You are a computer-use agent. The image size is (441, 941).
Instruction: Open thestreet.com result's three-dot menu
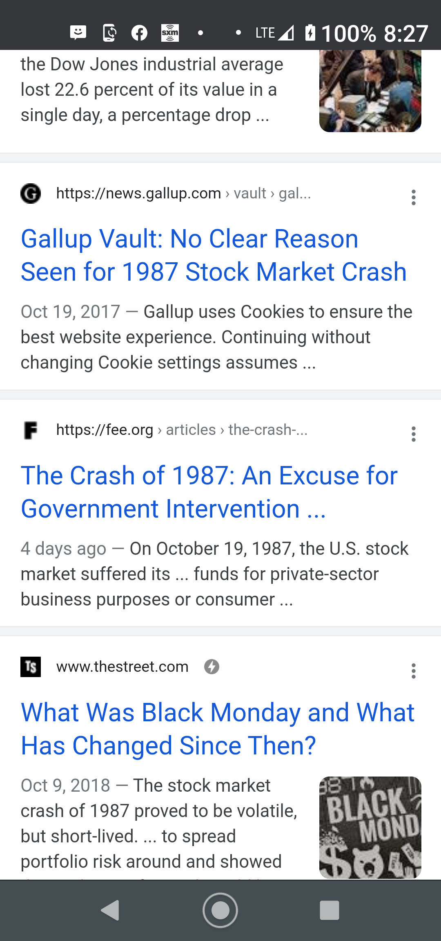(x=413, y=671)
